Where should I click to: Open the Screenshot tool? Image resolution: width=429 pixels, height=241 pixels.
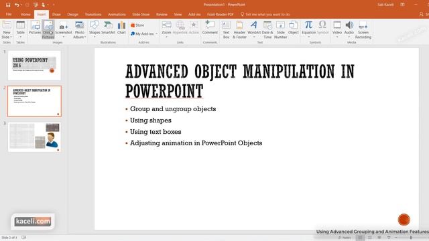64,29
